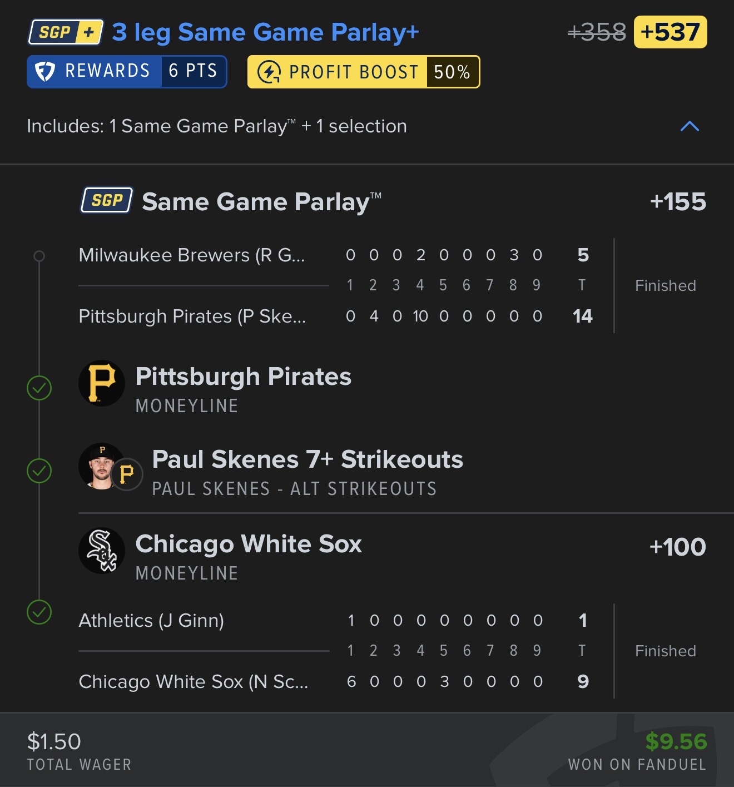The image size is (734, 787).
Task: Click the Profit Boost 50% badge
Action: click(x=364, y=72)
